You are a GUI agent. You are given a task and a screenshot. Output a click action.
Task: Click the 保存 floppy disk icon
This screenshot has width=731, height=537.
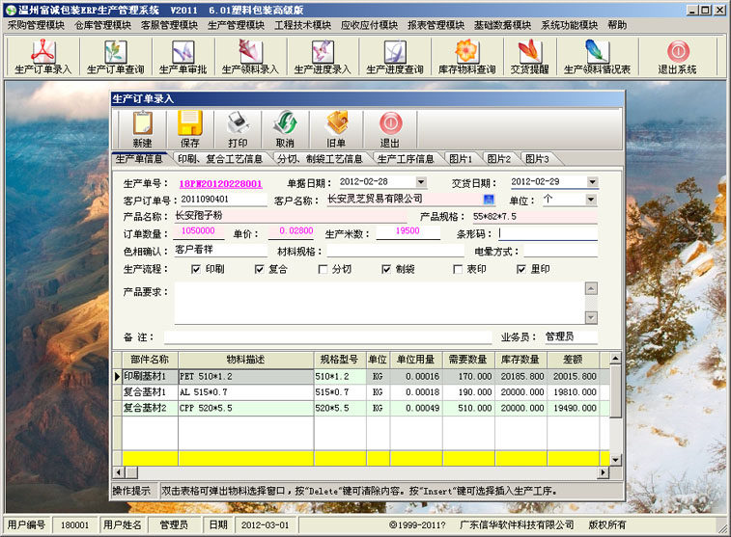[189, 129]
